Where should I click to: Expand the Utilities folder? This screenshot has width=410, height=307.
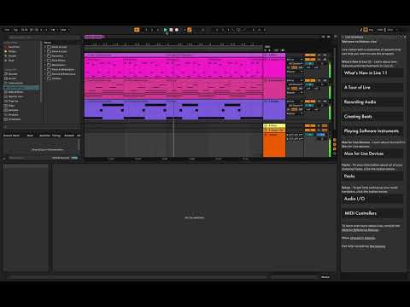(x=45, y=78)
